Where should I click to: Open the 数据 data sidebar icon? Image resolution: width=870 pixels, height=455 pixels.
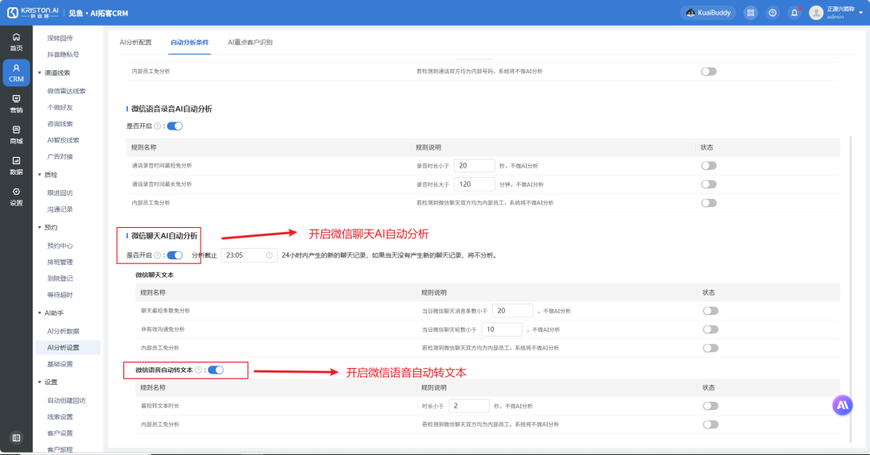16,166
